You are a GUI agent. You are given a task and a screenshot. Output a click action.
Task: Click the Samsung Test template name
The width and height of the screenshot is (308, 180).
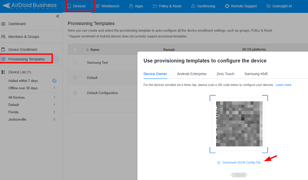(x=97, y=62)
